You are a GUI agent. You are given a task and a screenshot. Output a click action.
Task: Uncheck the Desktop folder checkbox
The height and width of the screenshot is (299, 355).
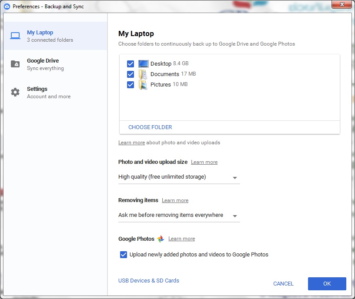click(131, 64)
